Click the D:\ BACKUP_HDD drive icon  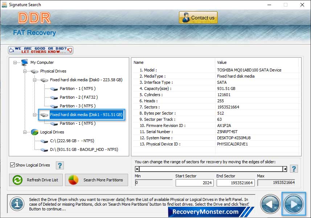coord(44,150)
